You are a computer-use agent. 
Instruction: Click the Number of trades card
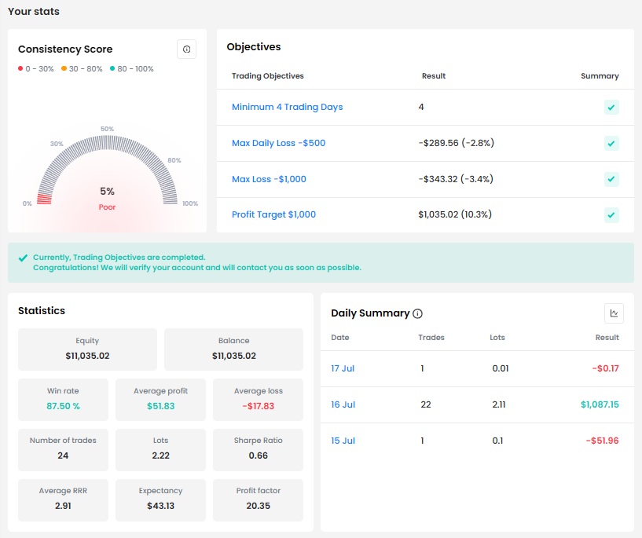[x=63, y=449]
